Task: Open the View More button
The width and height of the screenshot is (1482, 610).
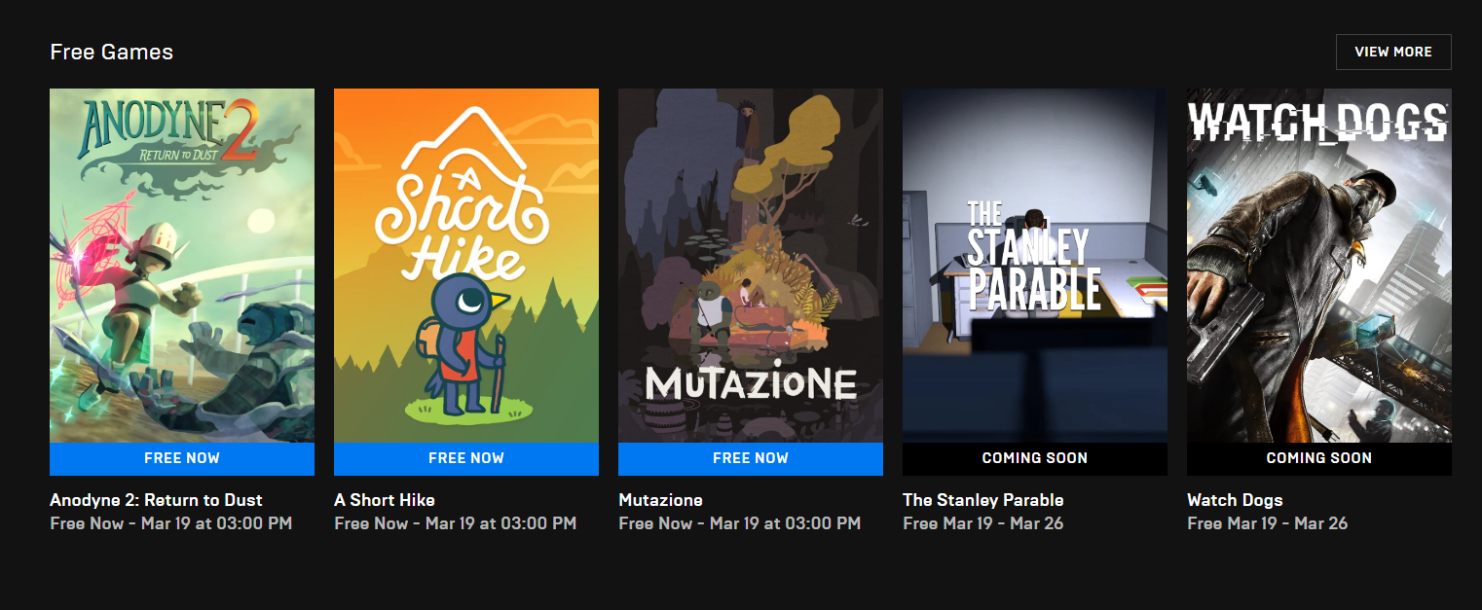Action: [x=1393, y=52]
